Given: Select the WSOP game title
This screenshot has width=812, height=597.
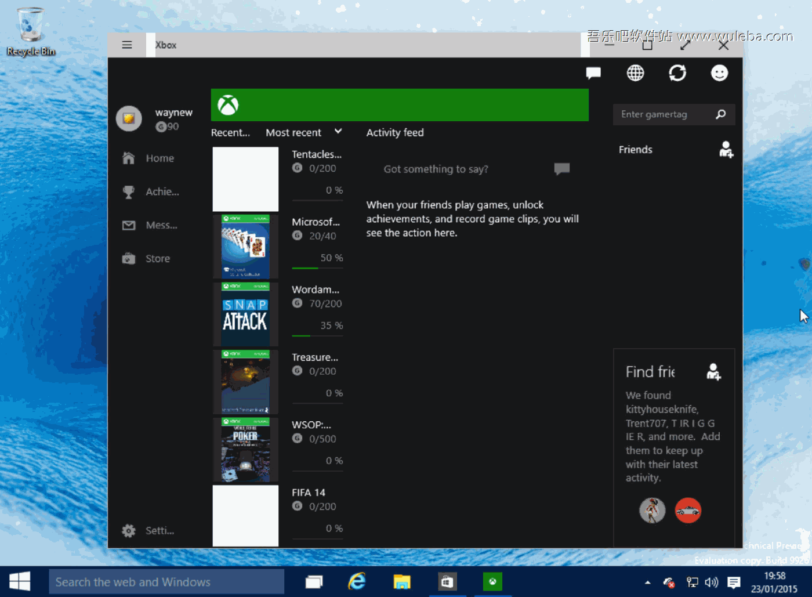Looking at the screenshot, I should pos(311,425).
